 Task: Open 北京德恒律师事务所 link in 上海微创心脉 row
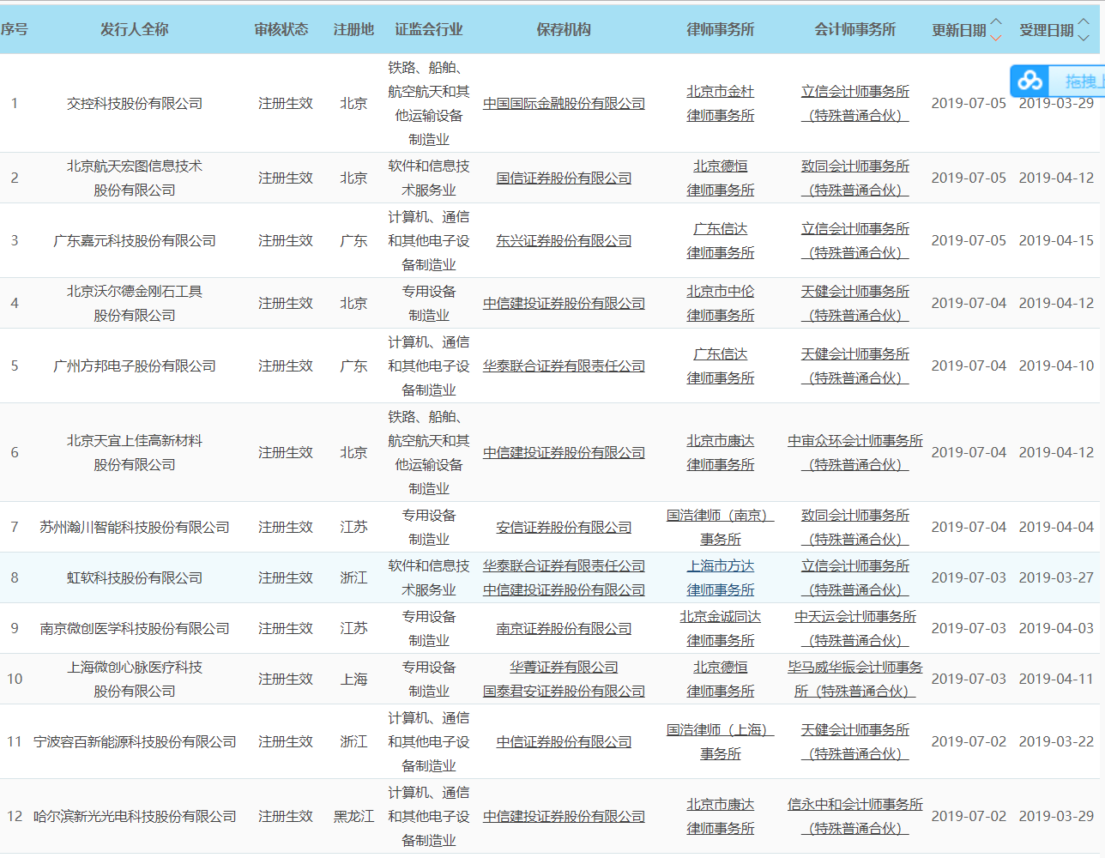721,679
